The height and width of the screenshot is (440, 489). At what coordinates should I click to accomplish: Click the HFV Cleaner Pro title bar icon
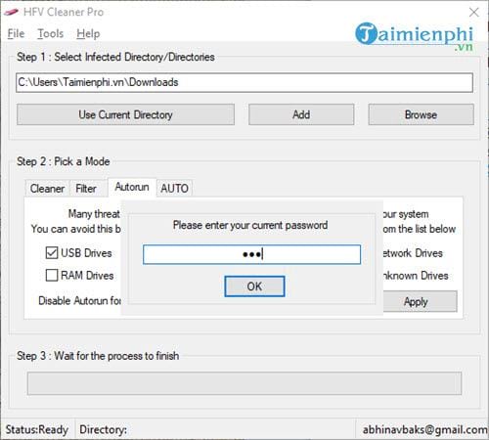[x=12, y=12]
